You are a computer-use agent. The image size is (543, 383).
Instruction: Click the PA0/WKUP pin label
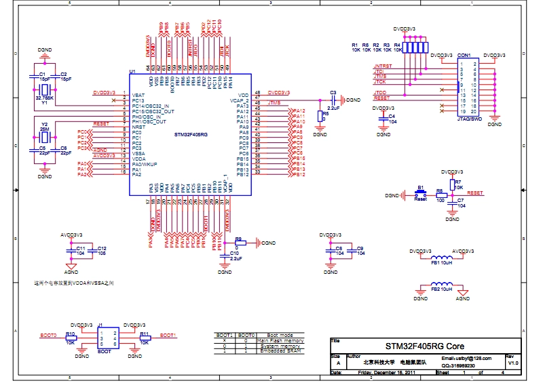click(x=145, y=164)
